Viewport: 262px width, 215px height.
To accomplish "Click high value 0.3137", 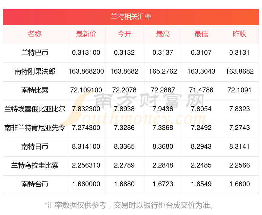I will tap(163, 53).
